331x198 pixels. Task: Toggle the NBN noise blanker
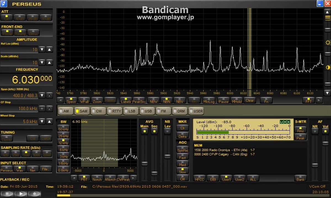[x=167, y=100]
